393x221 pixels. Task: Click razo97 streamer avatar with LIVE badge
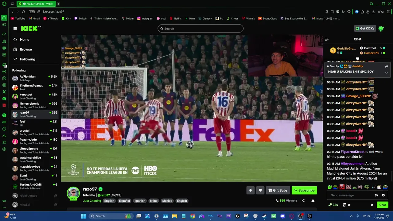coord(73,193)
